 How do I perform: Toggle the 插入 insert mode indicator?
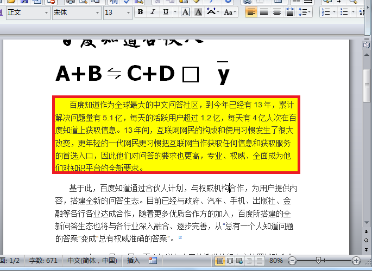click(x=134, y=261)
